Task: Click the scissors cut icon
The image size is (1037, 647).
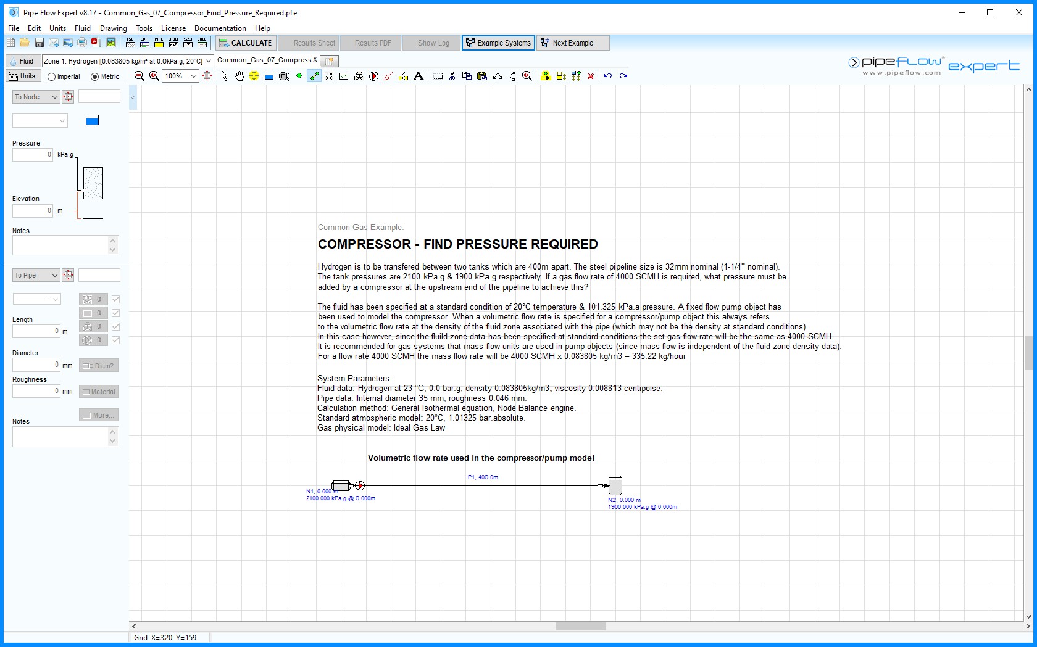Action: click(452, 76)
